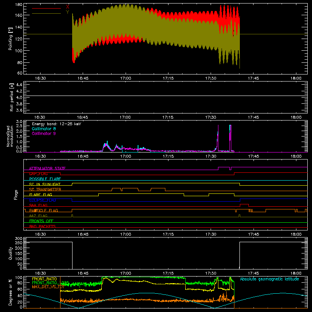Click the SC_IN_SUNLIGHT flag label

45,184
